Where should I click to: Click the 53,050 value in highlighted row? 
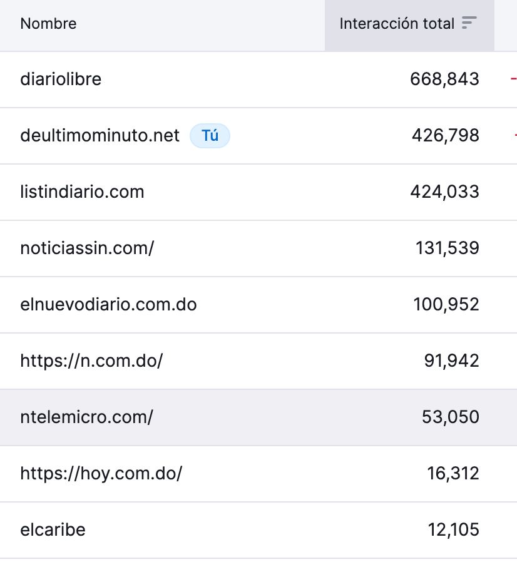450,417
